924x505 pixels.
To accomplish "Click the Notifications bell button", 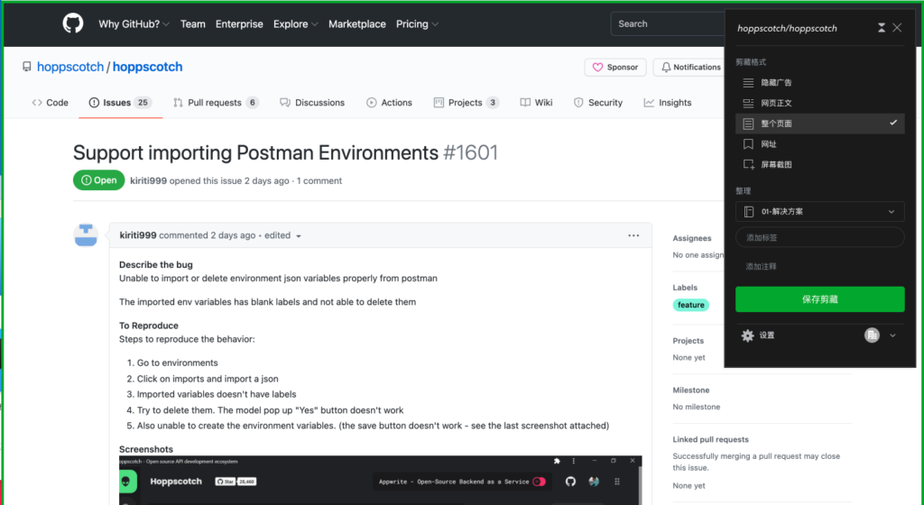I will point(690,67).
